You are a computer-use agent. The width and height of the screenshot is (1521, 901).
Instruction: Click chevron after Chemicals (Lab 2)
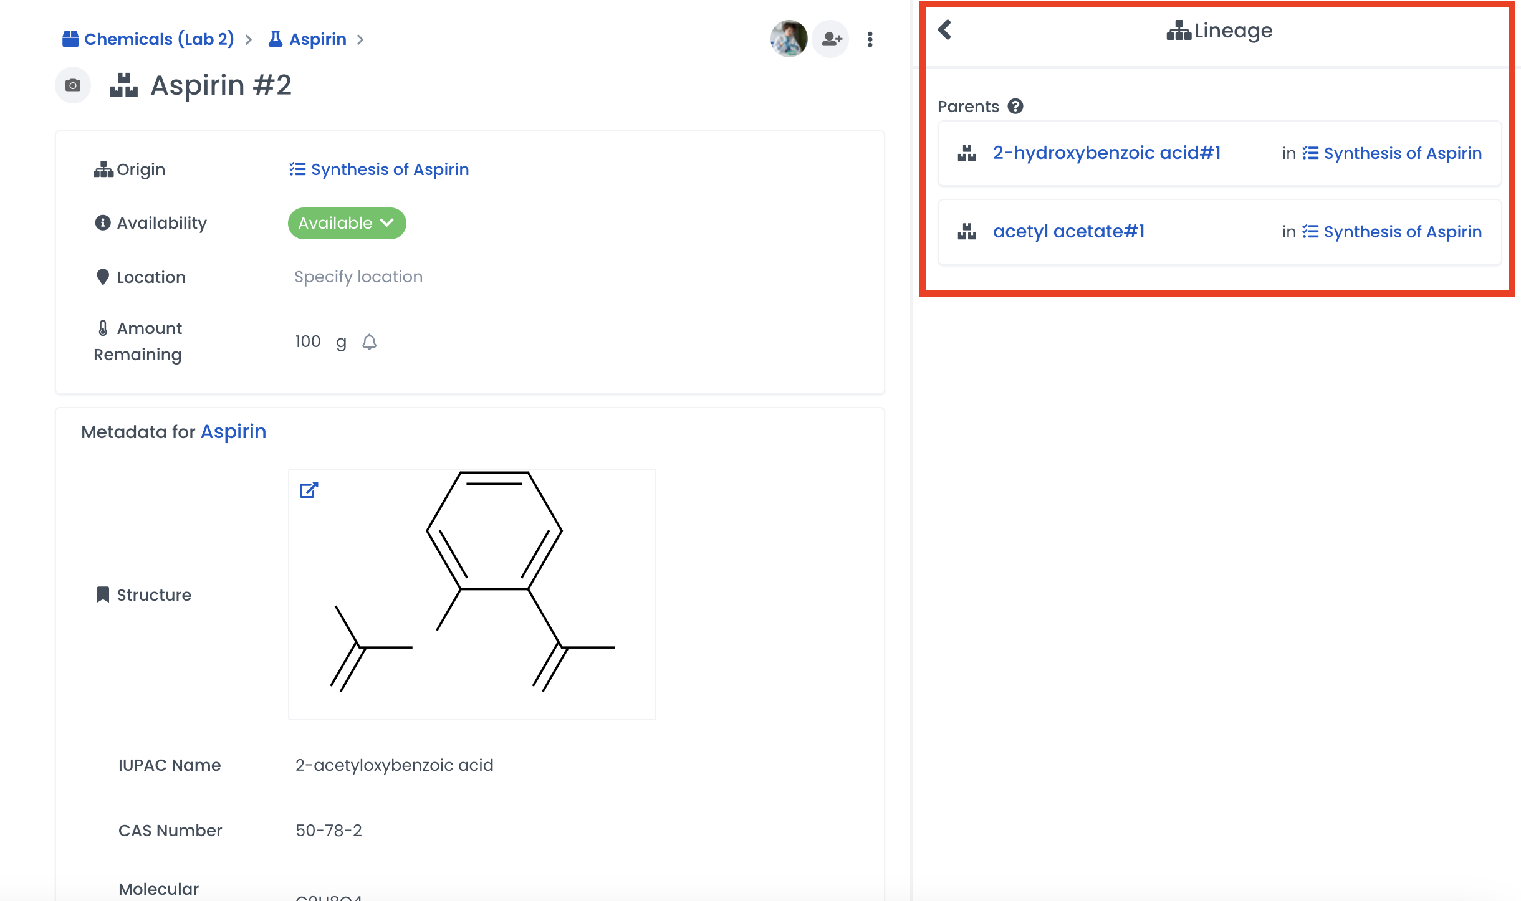click(x=249, y=40)
